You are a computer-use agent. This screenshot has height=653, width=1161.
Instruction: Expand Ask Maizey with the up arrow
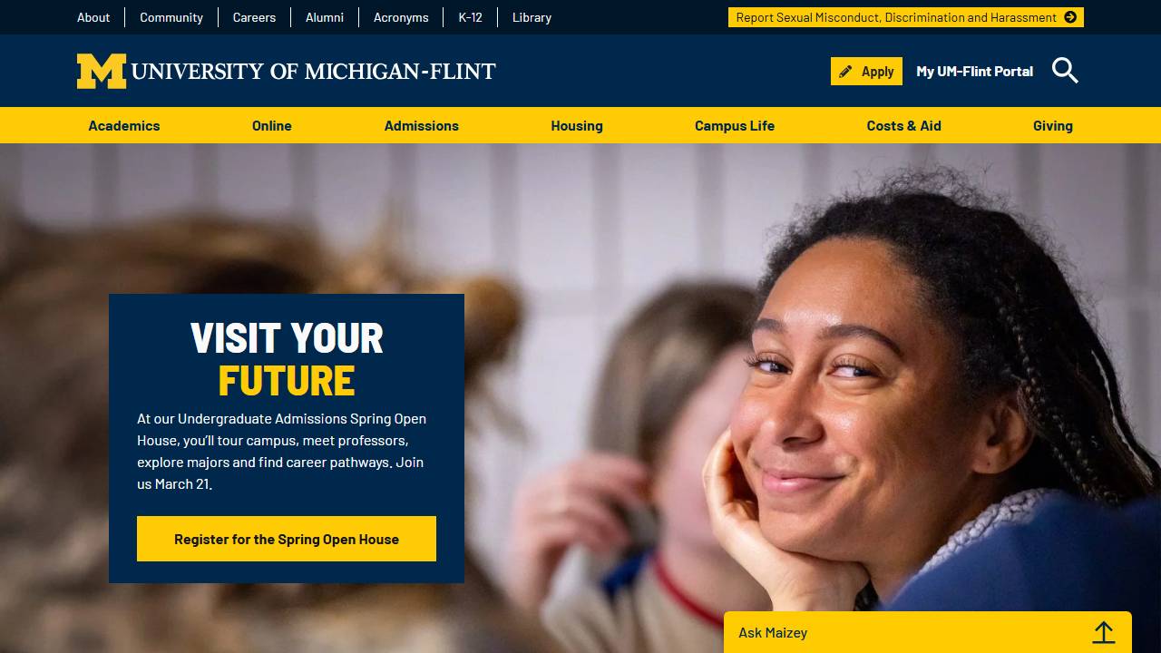[x=1103, y=632]
